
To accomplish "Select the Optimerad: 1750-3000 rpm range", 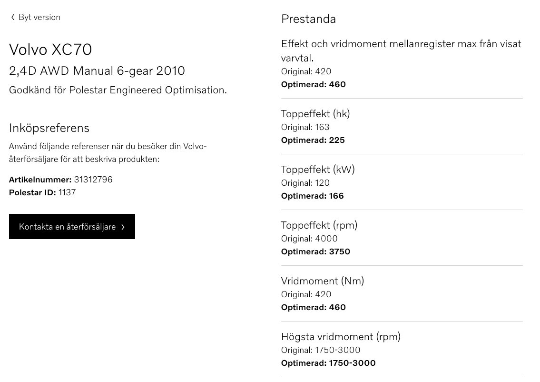I will tap(328, 363).
